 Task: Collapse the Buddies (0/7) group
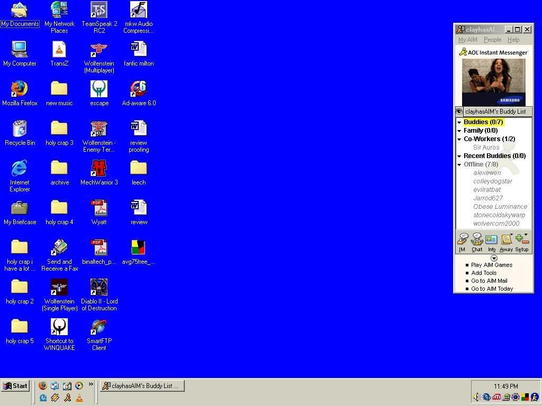[459, 122]
